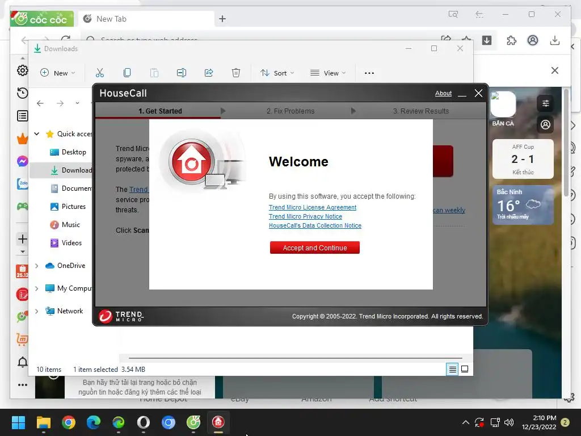
Task: Open Messenger icon in Coc Coc sidebar
Action: [x=23, y=161]
